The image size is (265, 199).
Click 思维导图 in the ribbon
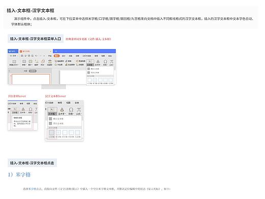81,61
